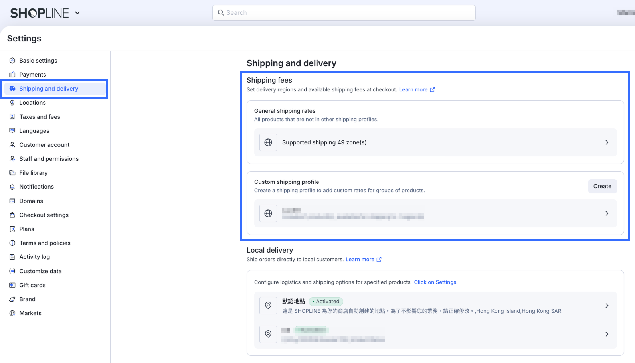
Task: Click the Payments sidebar icon
Action: coord(12,75)
